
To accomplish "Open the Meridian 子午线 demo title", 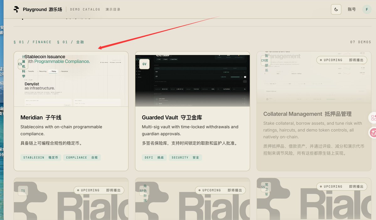I will coord(41,118).
